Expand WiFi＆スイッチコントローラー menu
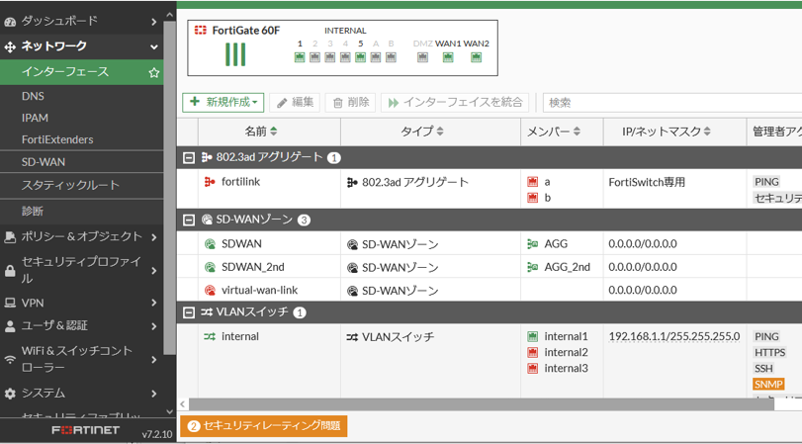Viewport: 802px width, 444px height. [x=153, y=360]
